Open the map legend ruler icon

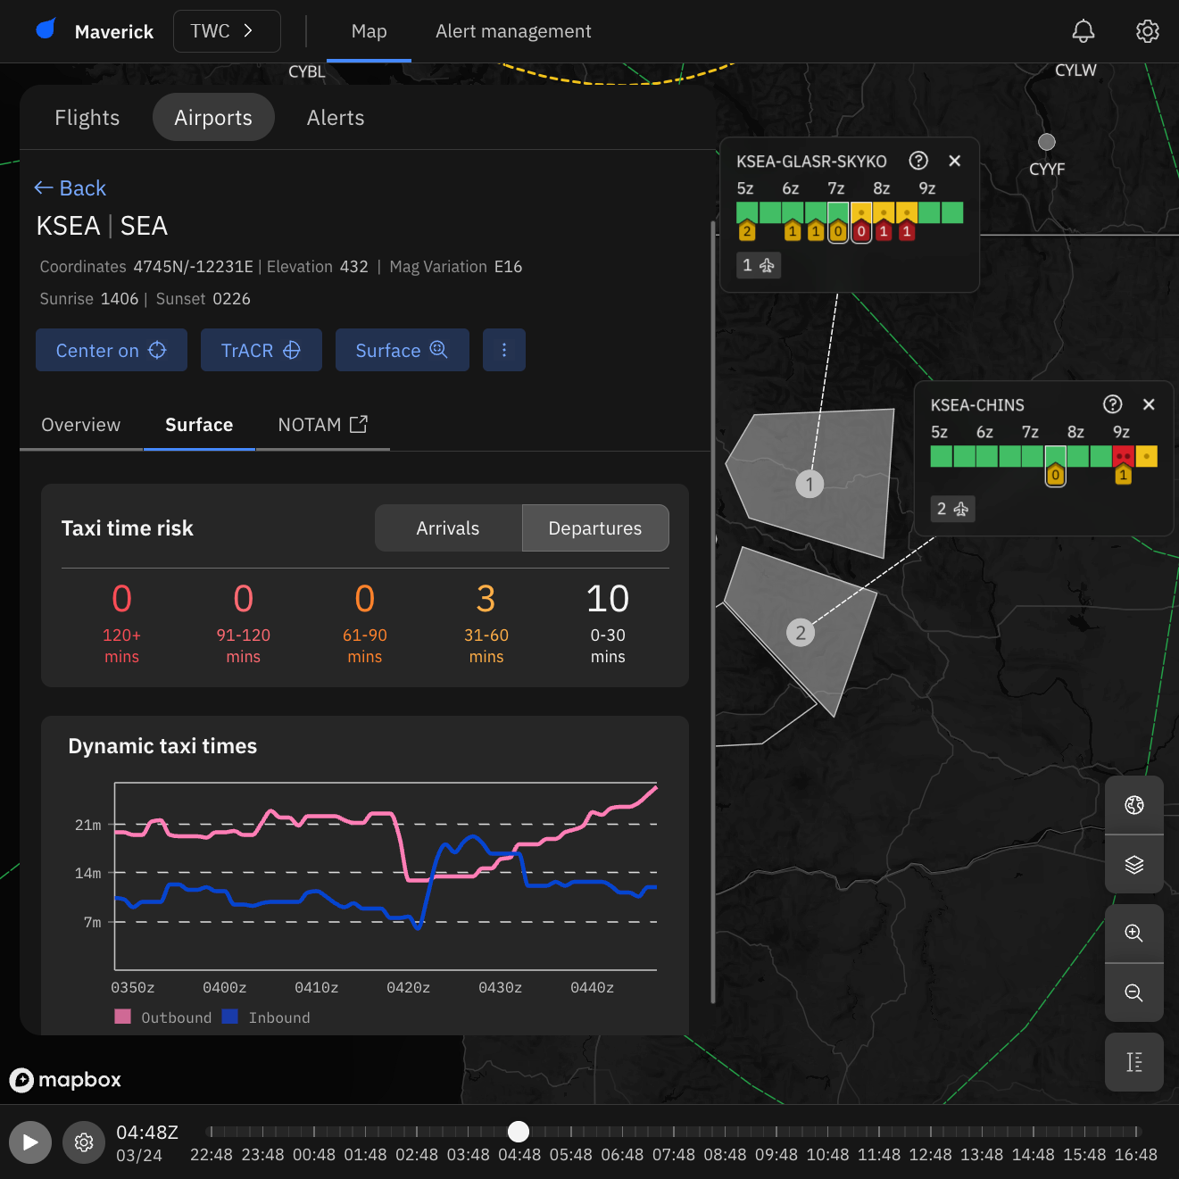1133,1062
